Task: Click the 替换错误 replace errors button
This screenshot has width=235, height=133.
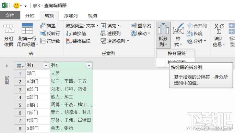Action: coord(78,41)
